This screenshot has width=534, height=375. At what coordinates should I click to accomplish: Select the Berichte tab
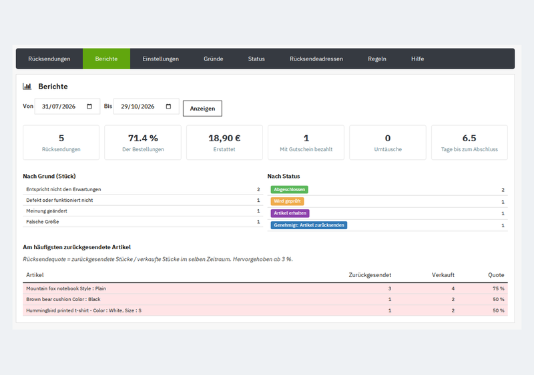[106, 59]
